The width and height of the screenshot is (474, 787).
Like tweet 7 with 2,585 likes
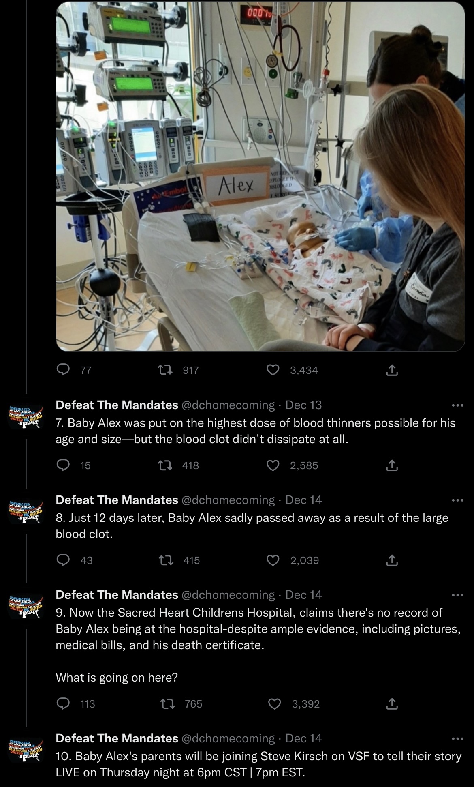point(273,465)
